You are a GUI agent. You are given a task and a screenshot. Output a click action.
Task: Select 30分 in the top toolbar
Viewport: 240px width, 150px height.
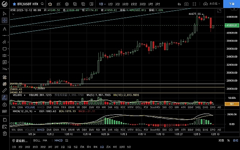pos(143,4)
